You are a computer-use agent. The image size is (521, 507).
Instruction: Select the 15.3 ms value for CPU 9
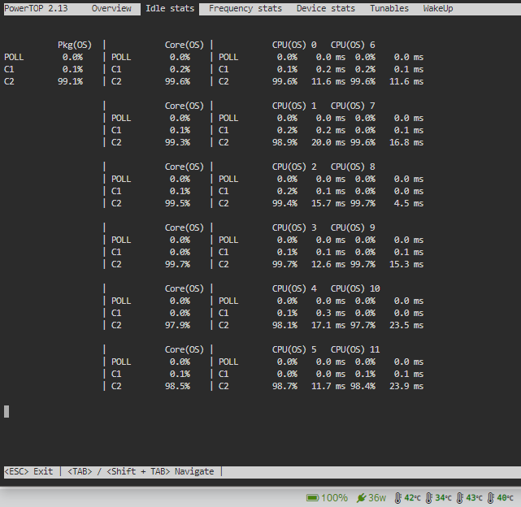pyautogui.click(x=406, y=264)
